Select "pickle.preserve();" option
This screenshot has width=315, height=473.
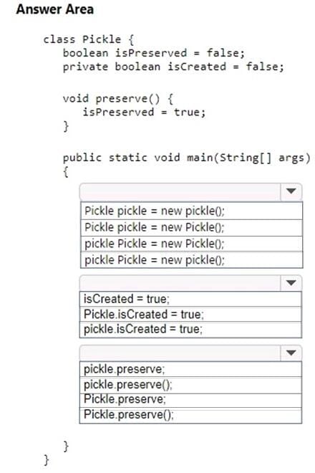pyautogui.click(x=190, y=385)
